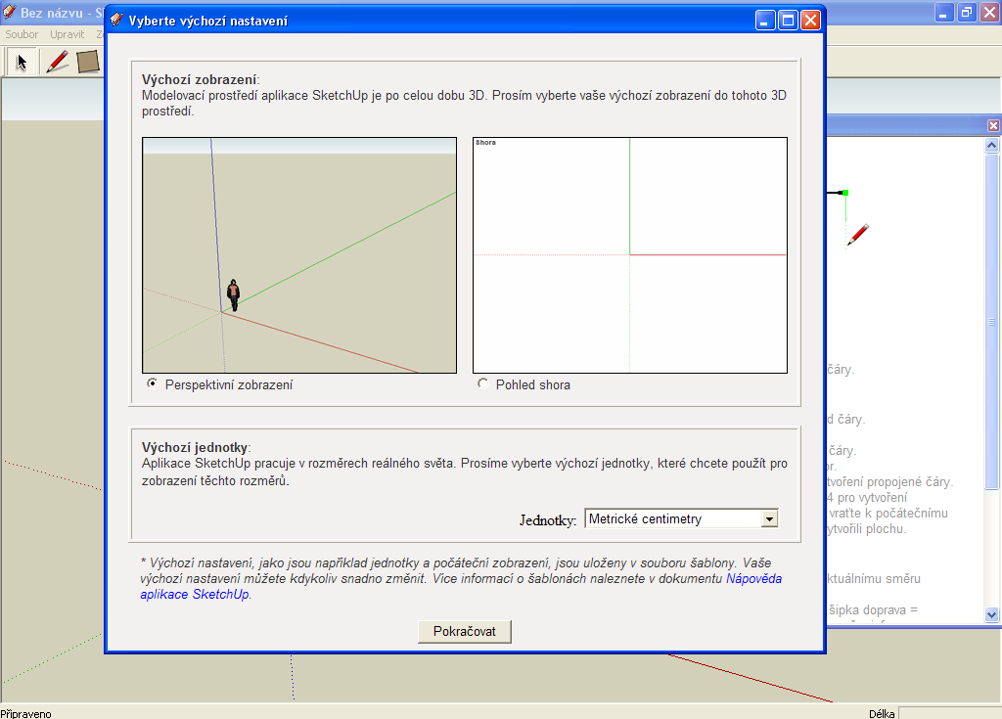
Task: Click the pencil illustration in instructor panel
Action: click(858, 235)
